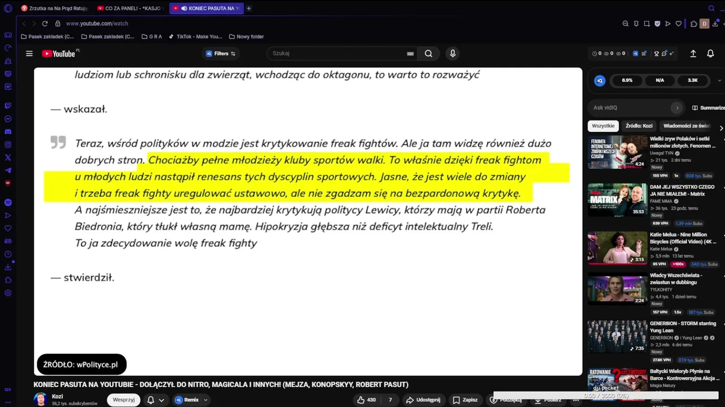Toggle the ad blocker shield

(657, 24)
